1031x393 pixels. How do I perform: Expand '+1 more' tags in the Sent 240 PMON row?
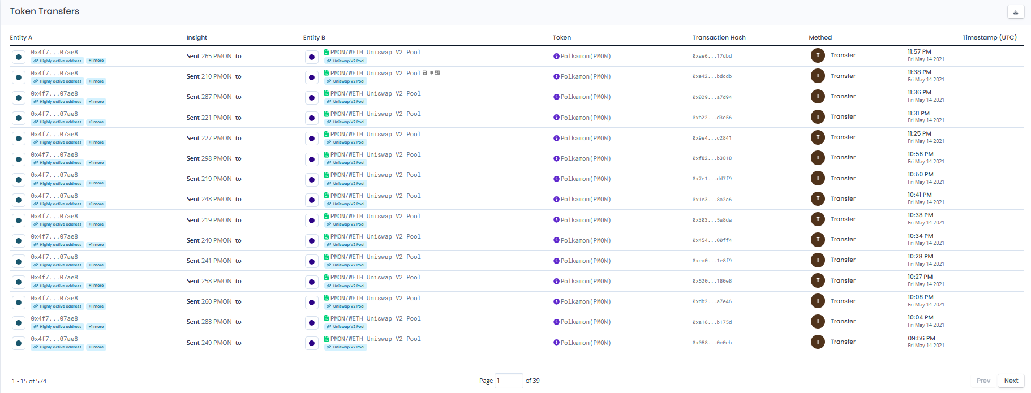pyautogui.click(x=96, y=245)
